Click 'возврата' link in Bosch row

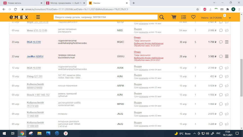coord(143,97)
